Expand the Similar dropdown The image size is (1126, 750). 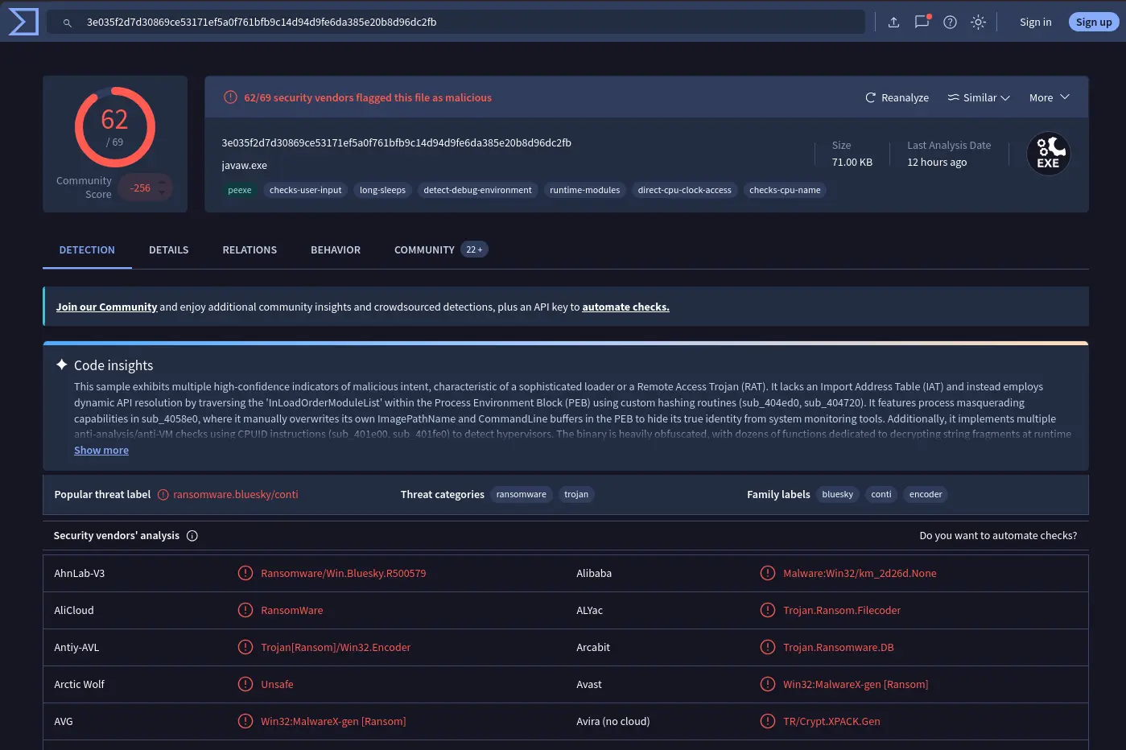click(x=978, y=97)
